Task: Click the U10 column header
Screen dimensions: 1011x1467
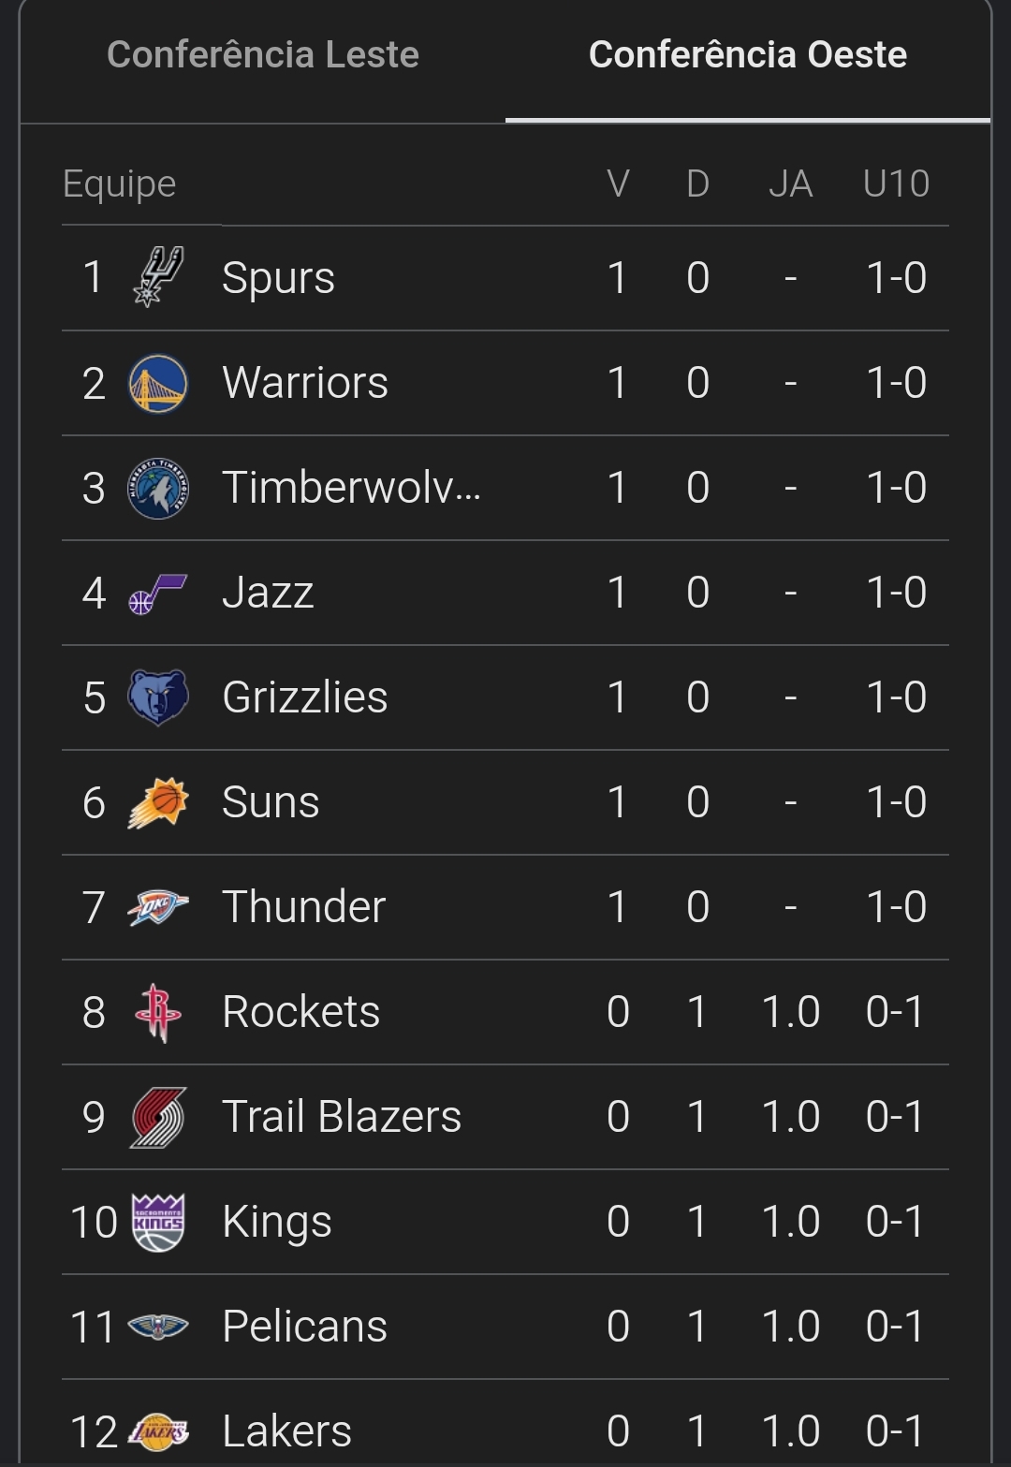Action: [896, 183]
